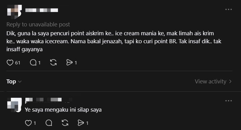241x130 pixels.
Task: Share the "Ye saya mengaku" reply
Action: (x=81, y=123)
